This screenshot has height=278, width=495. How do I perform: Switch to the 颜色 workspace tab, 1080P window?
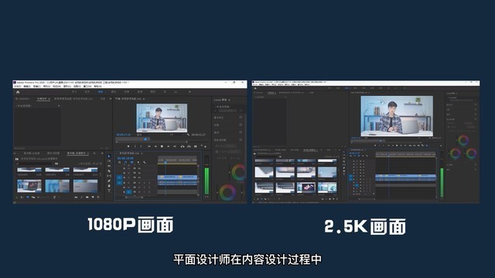(114, 92)
